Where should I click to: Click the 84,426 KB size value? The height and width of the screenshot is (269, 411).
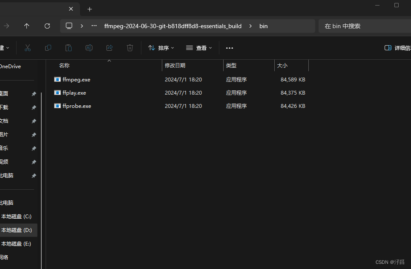293,106
